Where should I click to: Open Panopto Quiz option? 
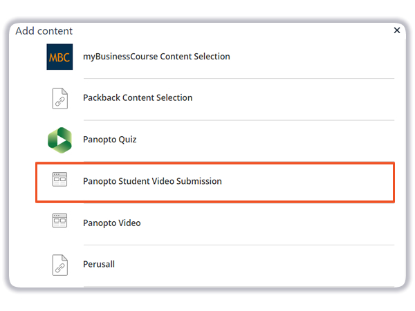click(109, 140)
